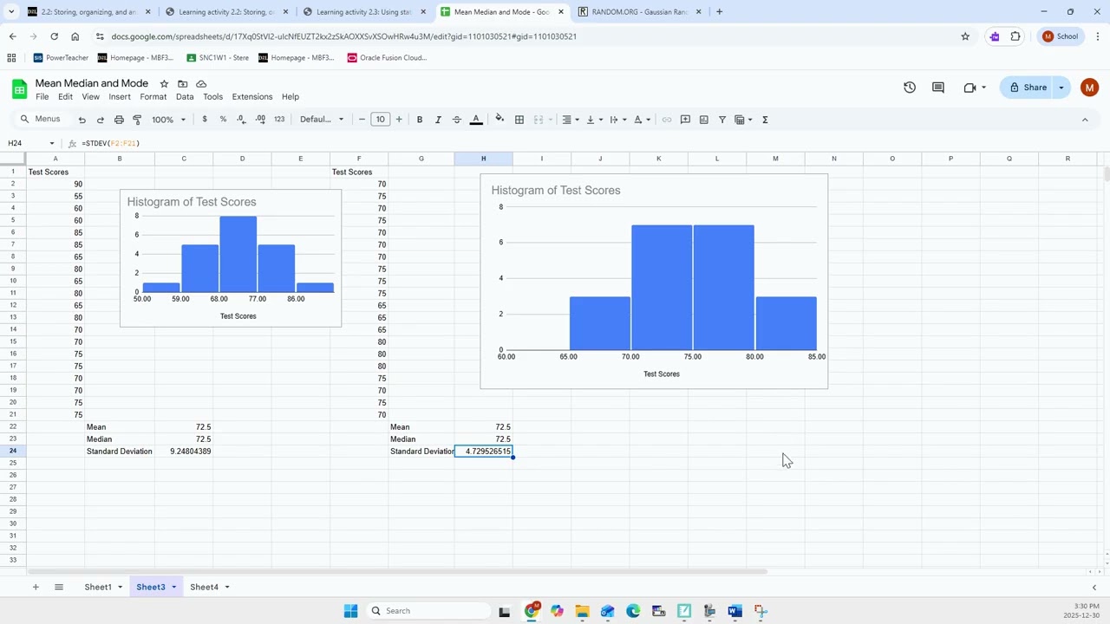Open the Functions sigma menu
This screenshot has width=1110, height=624.
(765, 120)
